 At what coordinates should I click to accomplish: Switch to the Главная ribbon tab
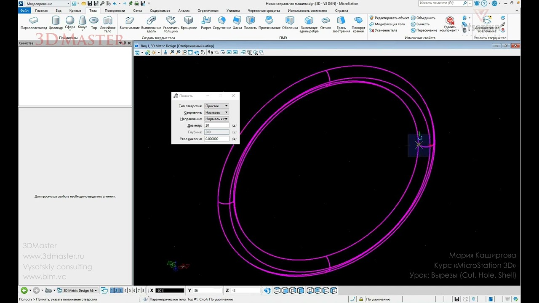(x=41, y=11)
